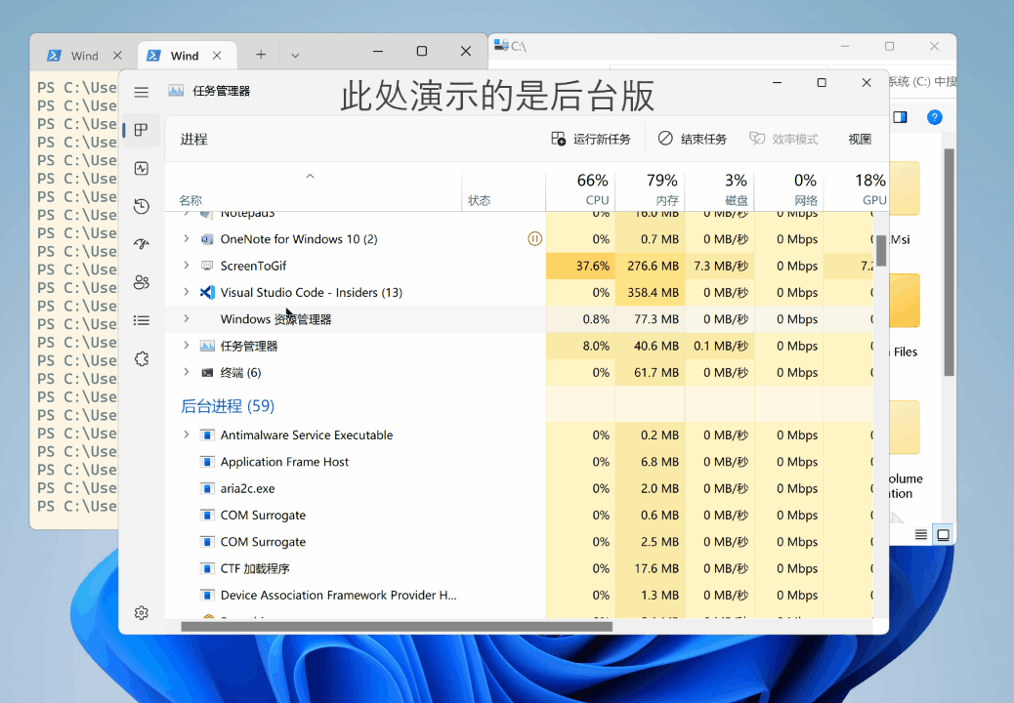
Task: Select the first COM Surrogate 0.6 MB row
Action: click(519, 515)
